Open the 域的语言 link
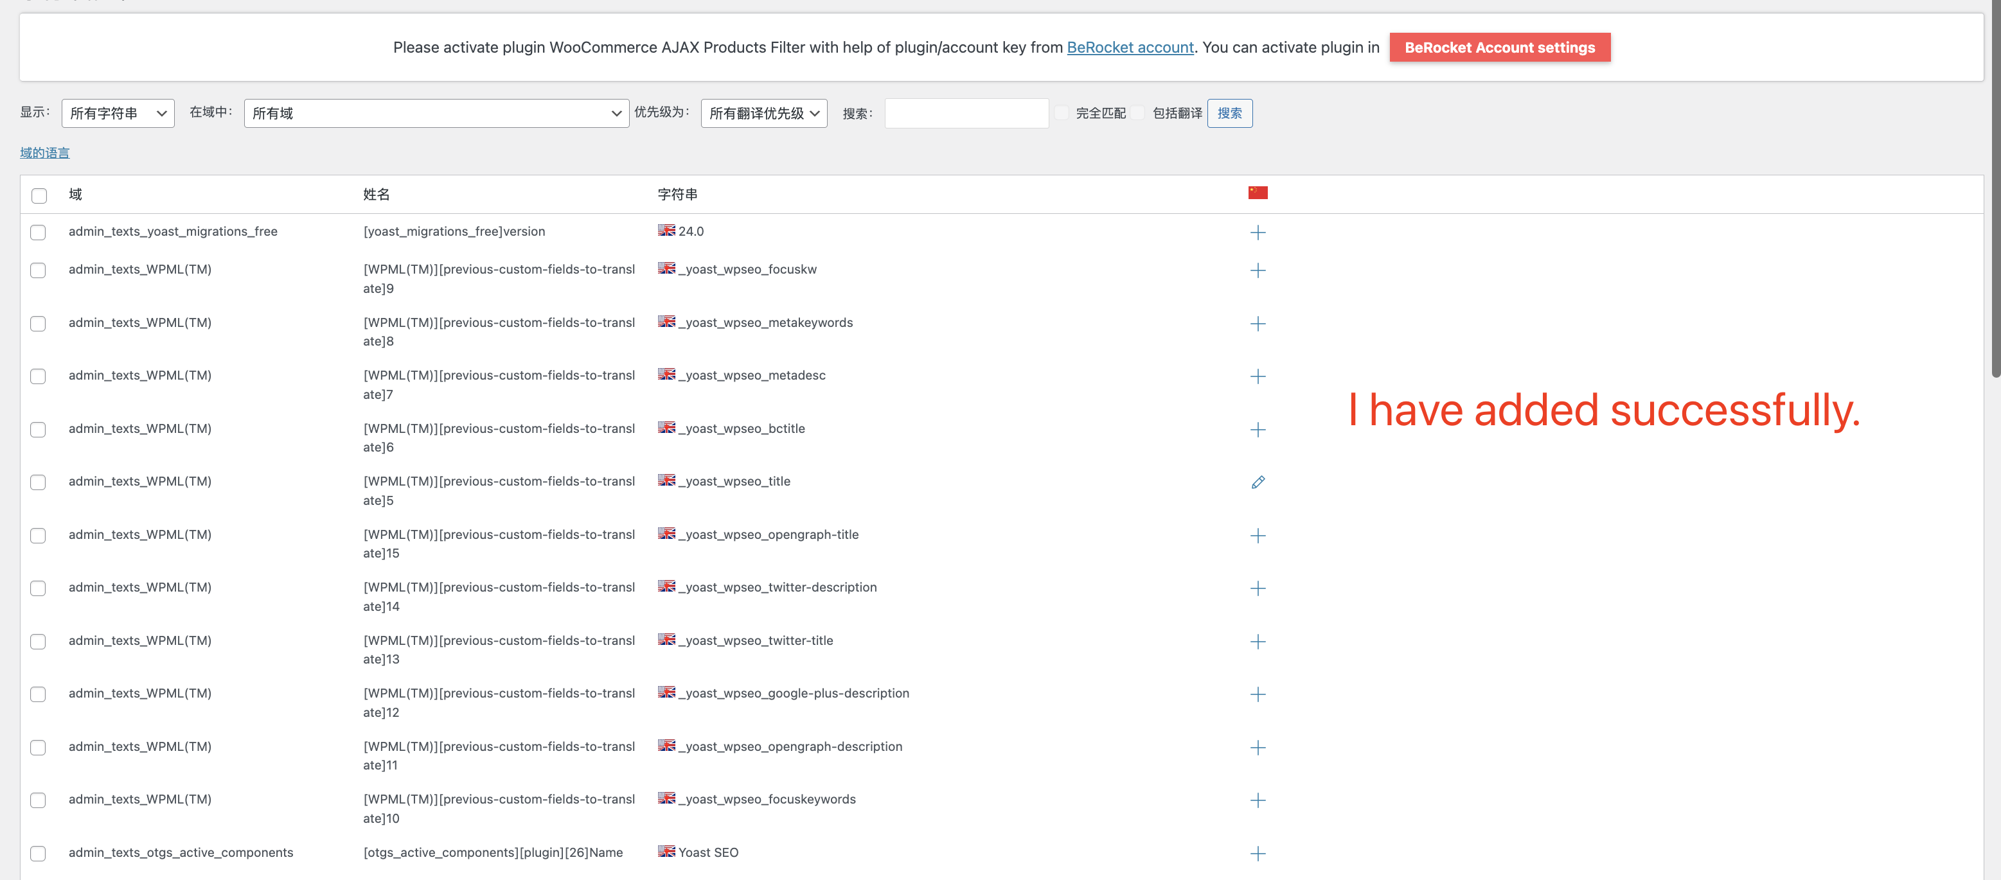This screenshot has width=2001, height=880. click(x=45, y=153)
